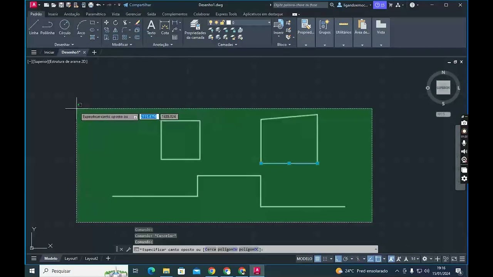This screenshot has height=277, width=493.
Task: Open the Paramétrico ribbon tab
Action: click(x=96, y=14)
